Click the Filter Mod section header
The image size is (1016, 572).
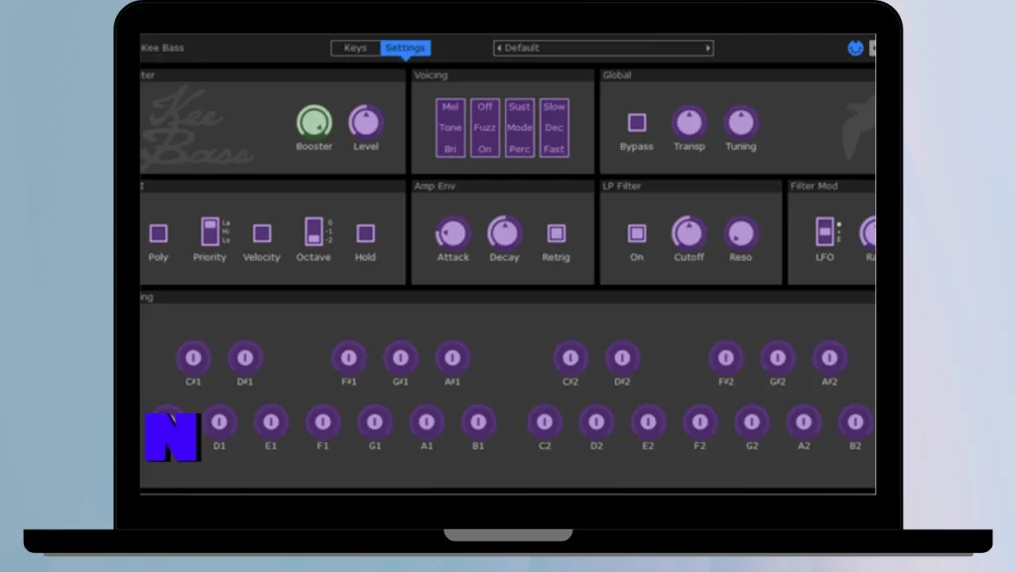(814, 186)
